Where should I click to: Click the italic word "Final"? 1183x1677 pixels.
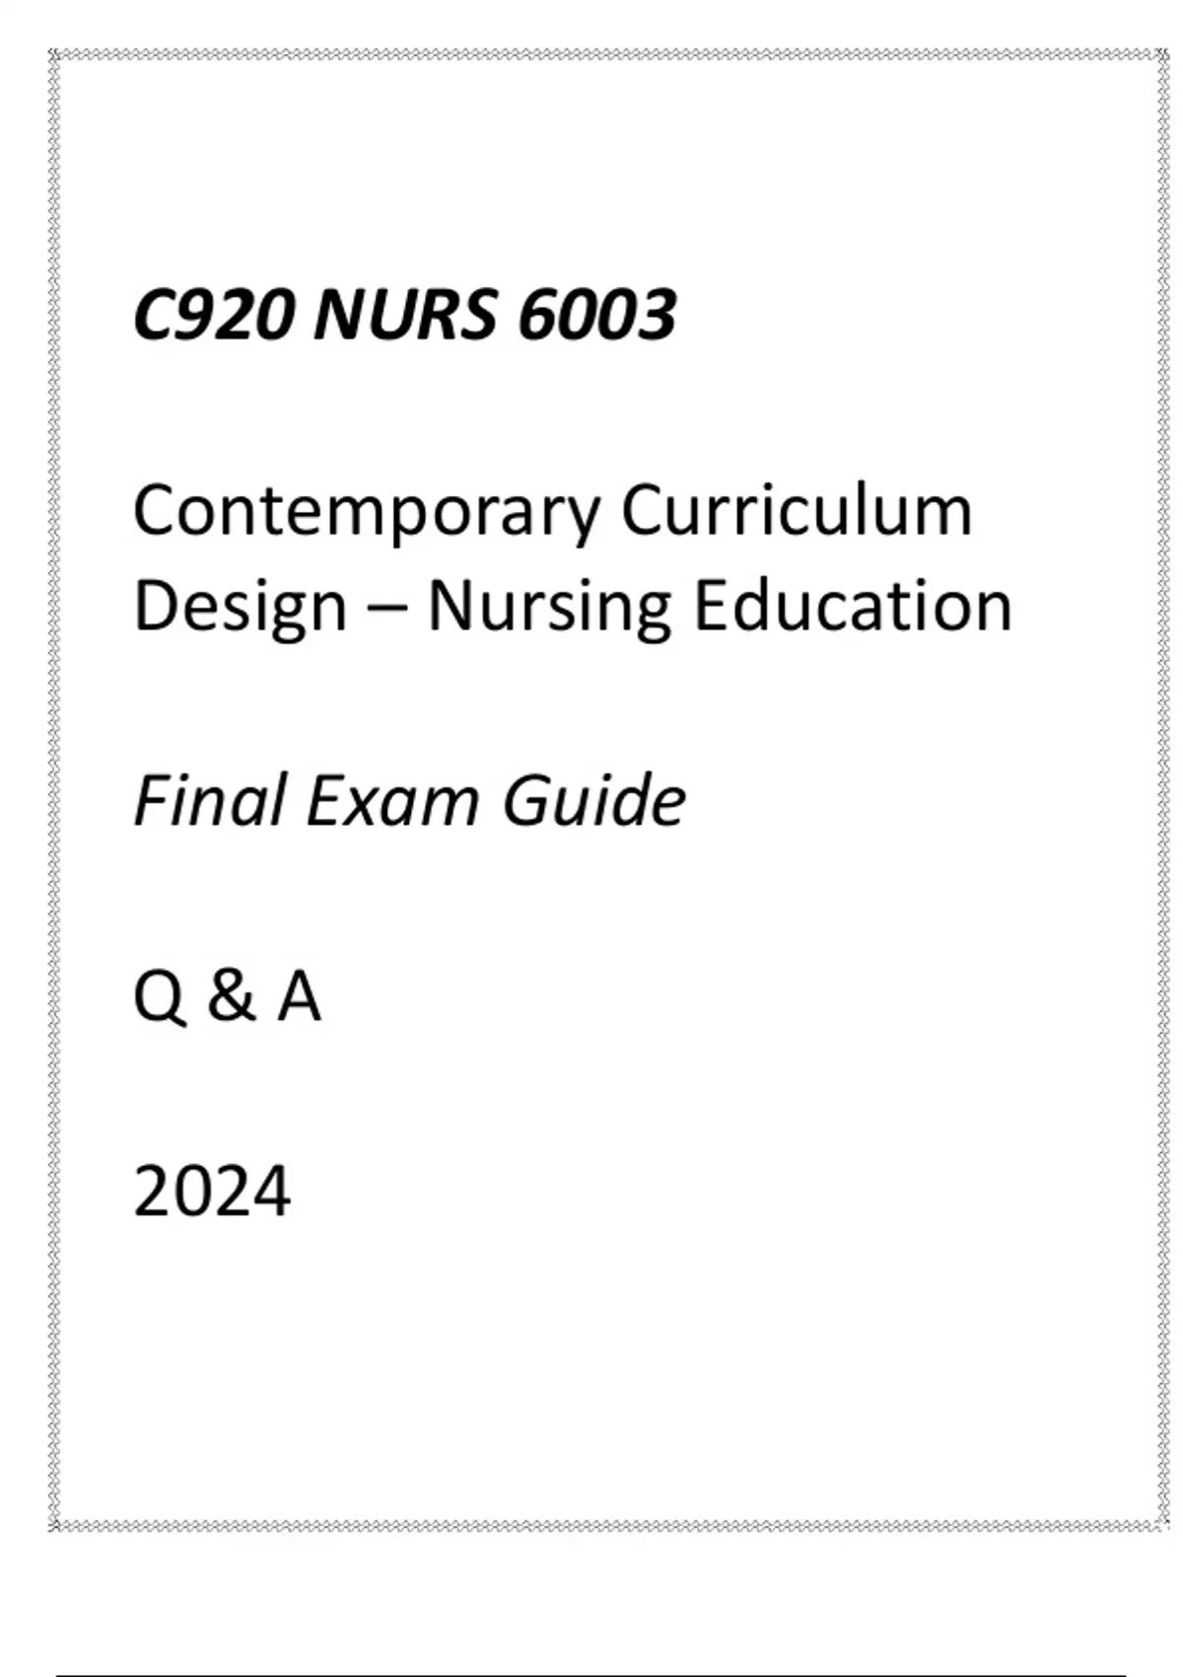[x=210, y=800]
